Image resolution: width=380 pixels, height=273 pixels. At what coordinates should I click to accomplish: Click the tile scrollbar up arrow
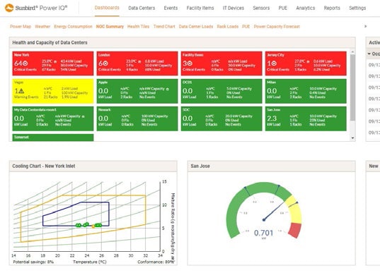coord(352,52)
